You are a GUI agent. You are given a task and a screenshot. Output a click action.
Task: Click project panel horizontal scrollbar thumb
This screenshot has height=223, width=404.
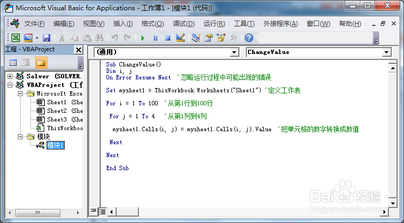click(38, 213)
